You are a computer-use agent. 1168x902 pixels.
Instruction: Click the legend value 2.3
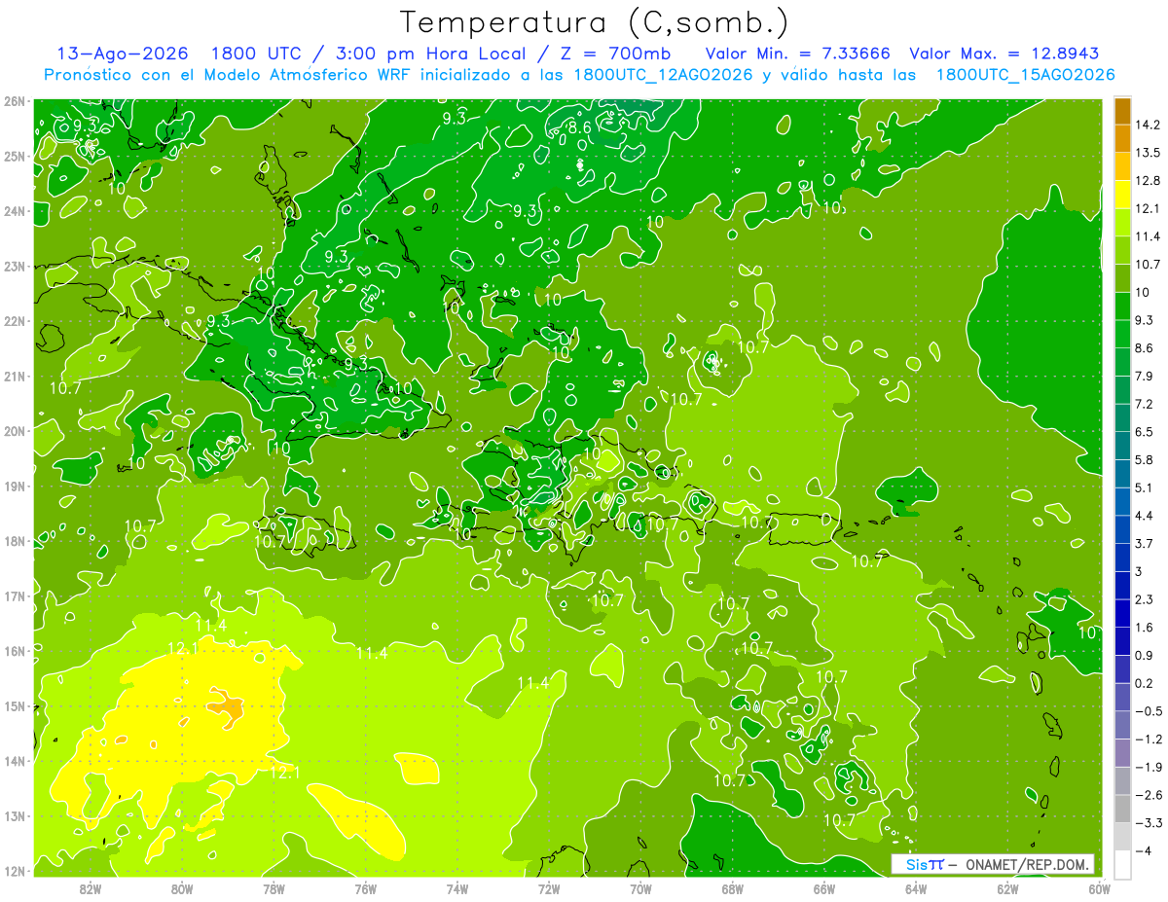pos(1145,599)
